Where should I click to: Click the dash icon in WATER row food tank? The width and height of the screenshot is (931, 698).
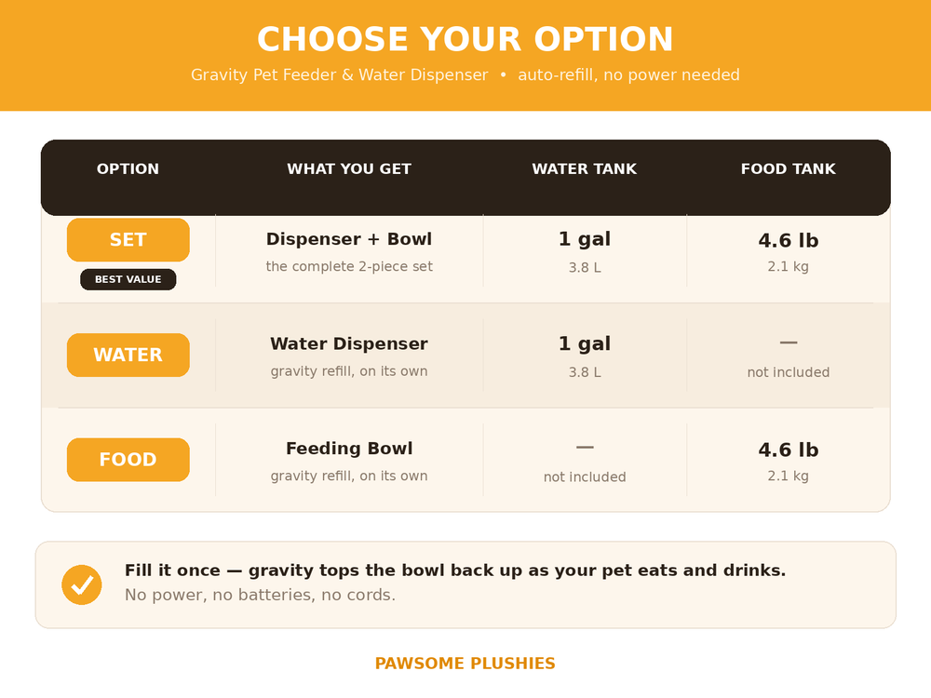click(x=788, y=342)
